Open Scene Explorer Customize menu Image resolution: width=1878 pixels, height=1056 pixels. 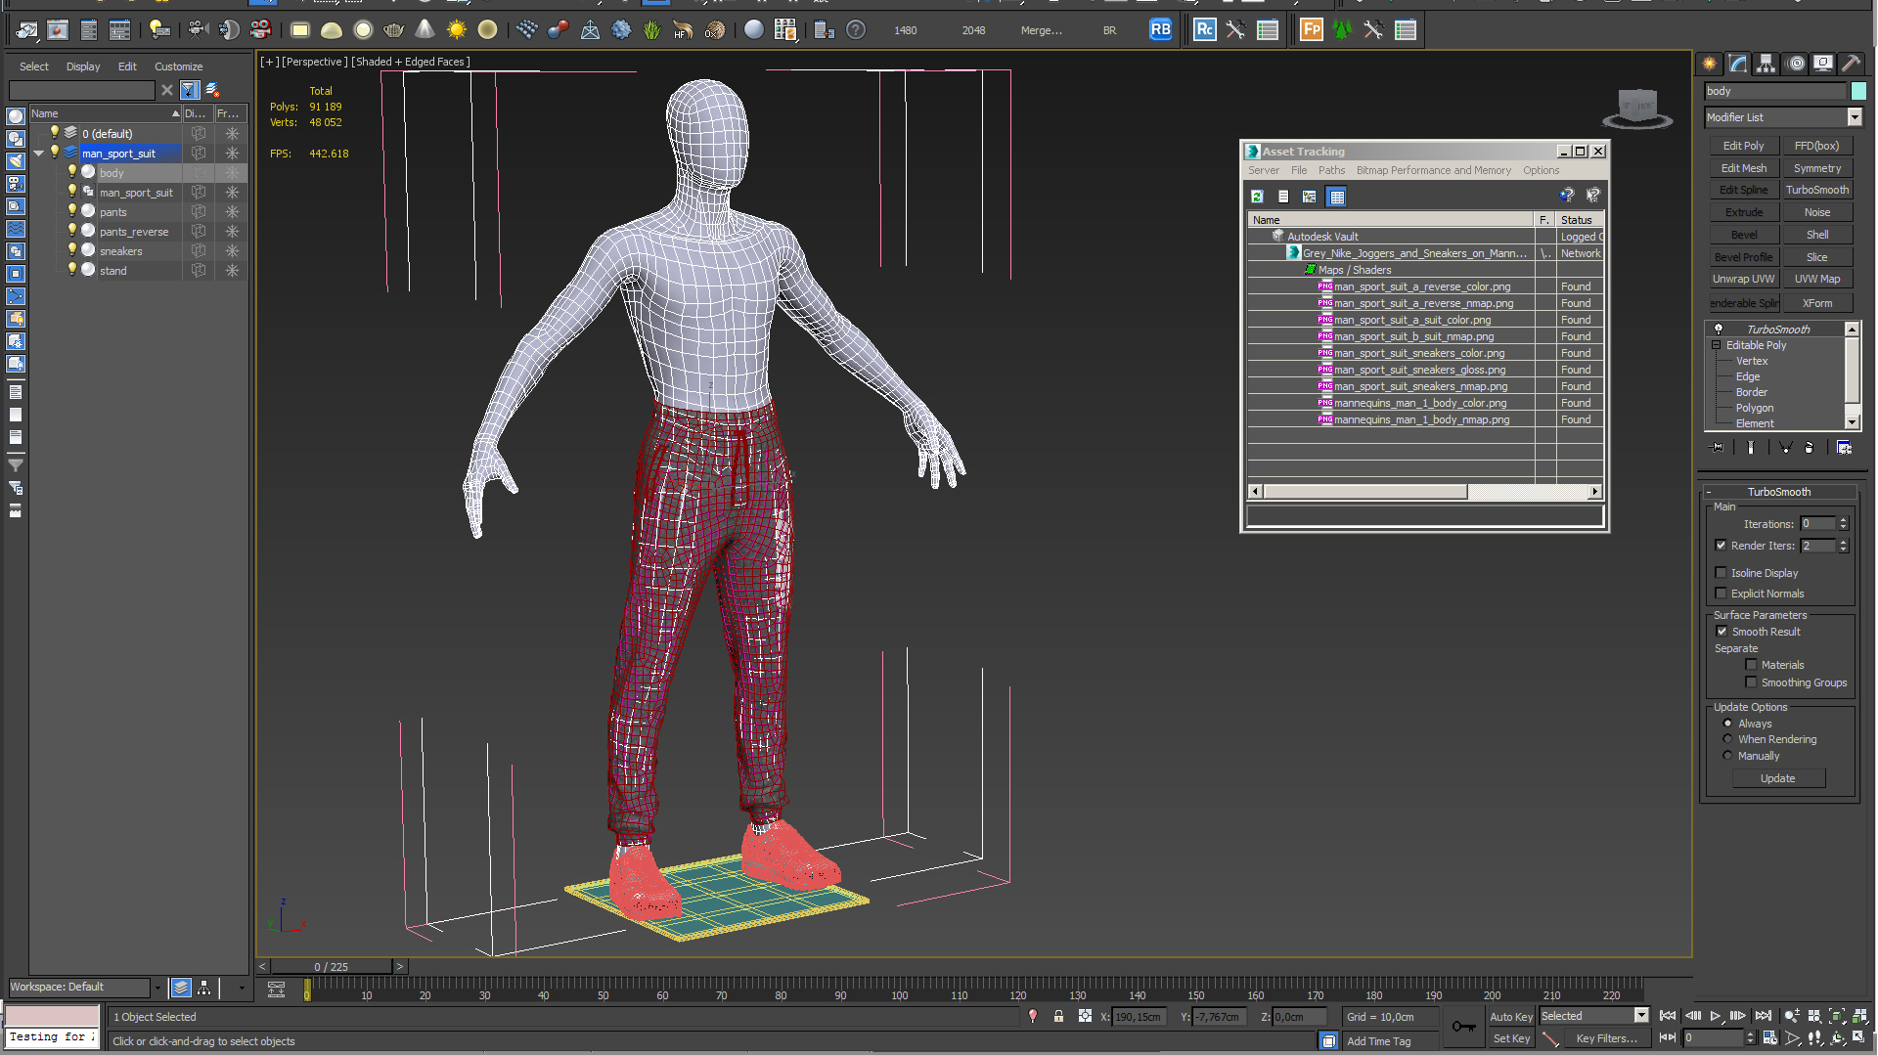pyautogui.click(x=179, y=66)
